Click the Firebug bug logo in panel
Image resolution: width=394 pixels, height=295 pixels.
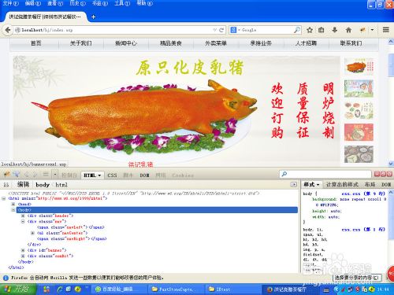(x=7, y=175)
